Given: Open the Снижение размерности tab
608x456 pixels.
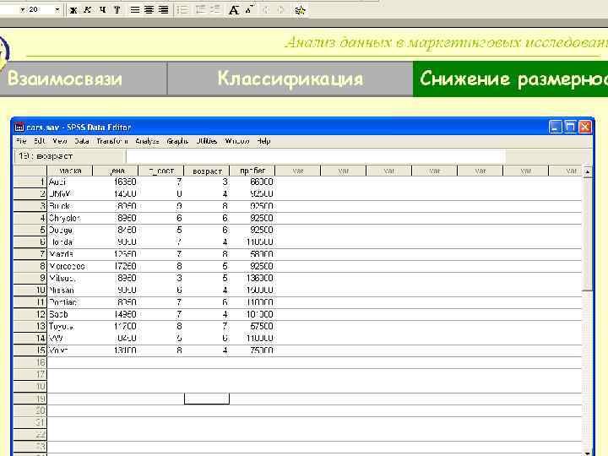Looking at the screenshot, I should 511,79.
